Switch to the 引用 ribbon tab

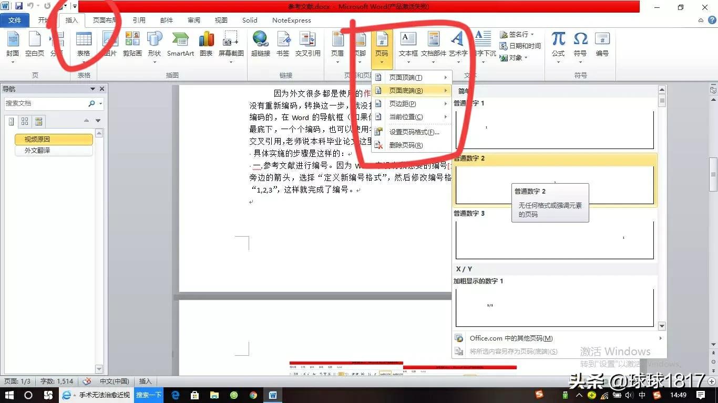[139, 20]
